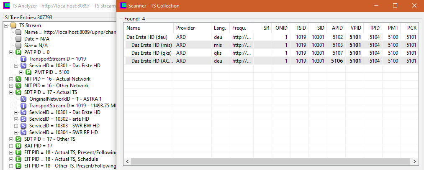The width and height of the screenshot is (424, 170).
Task: Expand NIT PID 16 Actual Network node
Action: 11,79
